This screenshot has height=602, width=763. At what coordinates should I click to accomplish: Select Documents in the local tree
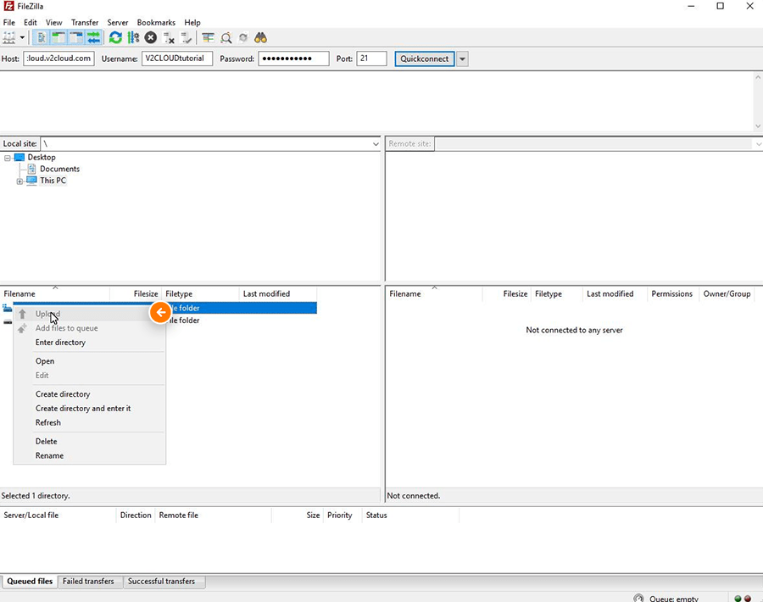coord(59,169)
